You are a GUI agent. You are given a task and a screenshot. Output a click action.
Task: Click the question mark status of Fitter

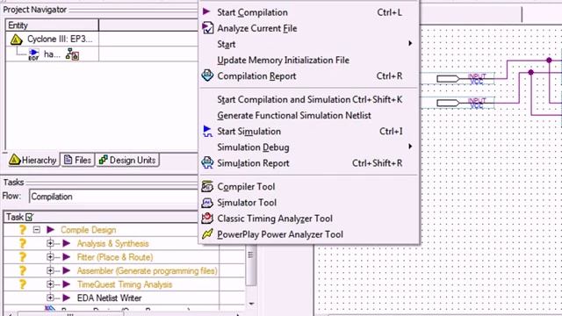(23, 257)
